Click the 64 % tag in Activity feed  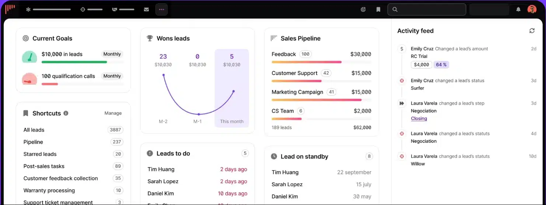(441, 65)
